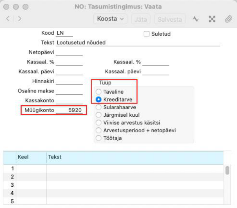The image size is (237, 208).
Task: Open the workflow activity zigzag icon
Action: click(196, 19)
